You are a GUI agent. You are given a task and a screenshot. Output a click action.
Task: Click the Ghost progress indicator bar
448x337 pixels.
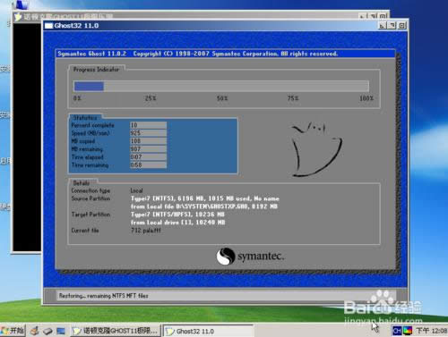coord(221,87)
